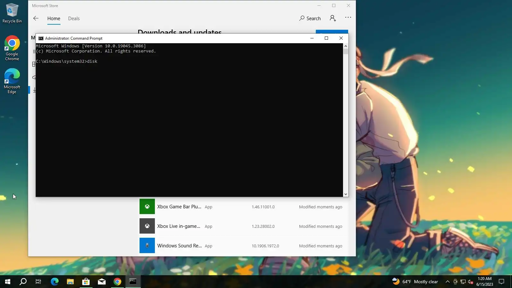Open taskbar Search
512x288 pixels.
23,282
